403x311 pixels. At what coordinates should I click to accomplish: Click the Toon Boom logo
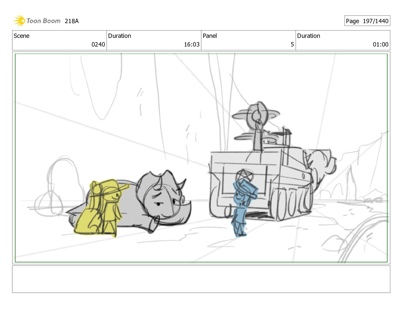click(x=37, y=21)
